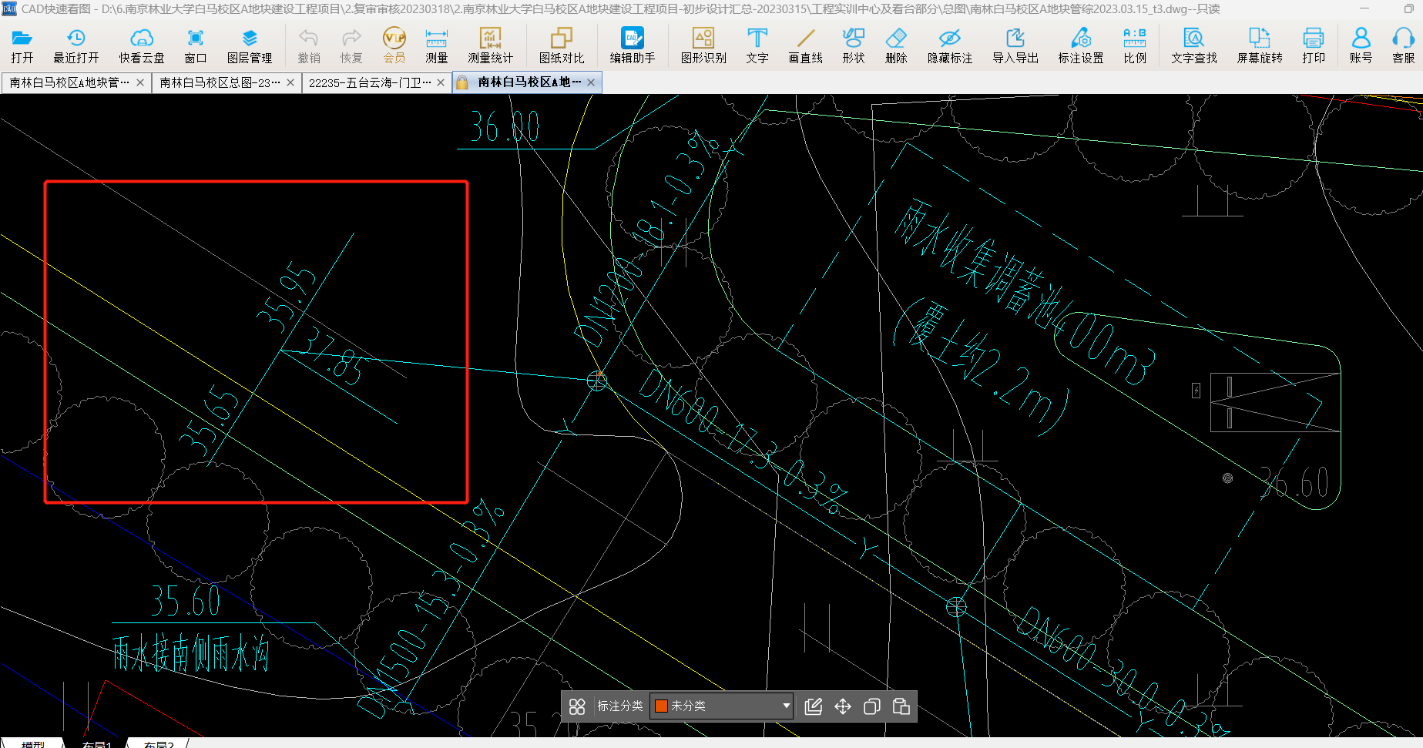Click the 雨水接南侧雨水沟 annotation text
This screenshot has width=1423, height=748.
point(190,653)
